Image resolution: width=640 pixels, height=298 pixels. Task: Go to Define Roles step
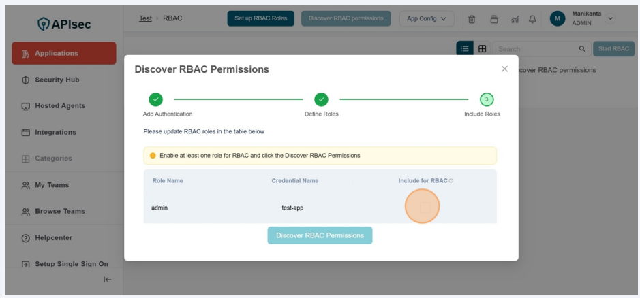click(x=321, y=99)
